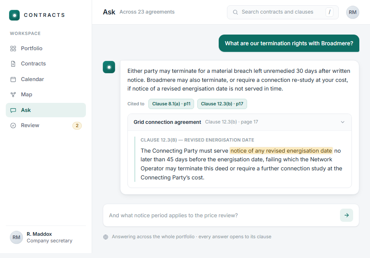Open citation Clause 12.3(b) · p17

[222, 104]
